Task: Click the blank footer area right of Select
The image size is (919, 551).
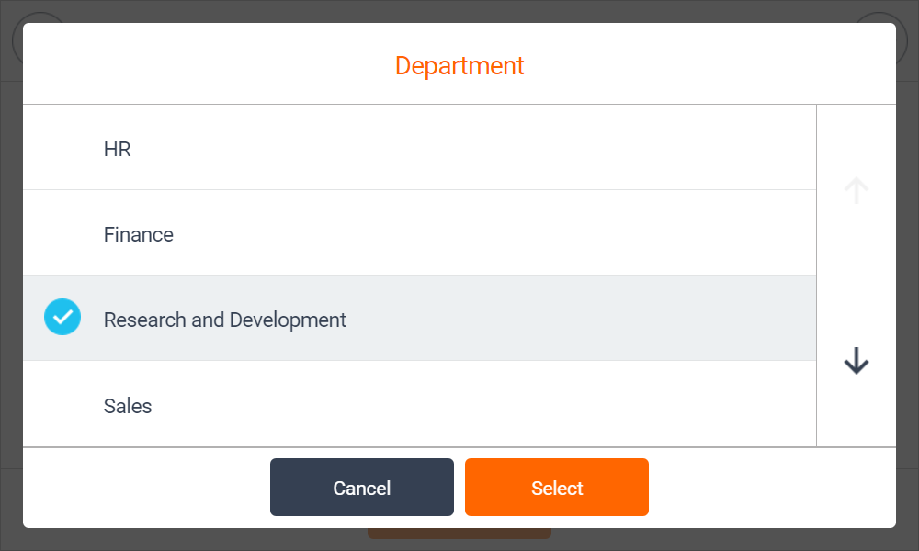Action: pyautogui.click(x=772, y=488)
